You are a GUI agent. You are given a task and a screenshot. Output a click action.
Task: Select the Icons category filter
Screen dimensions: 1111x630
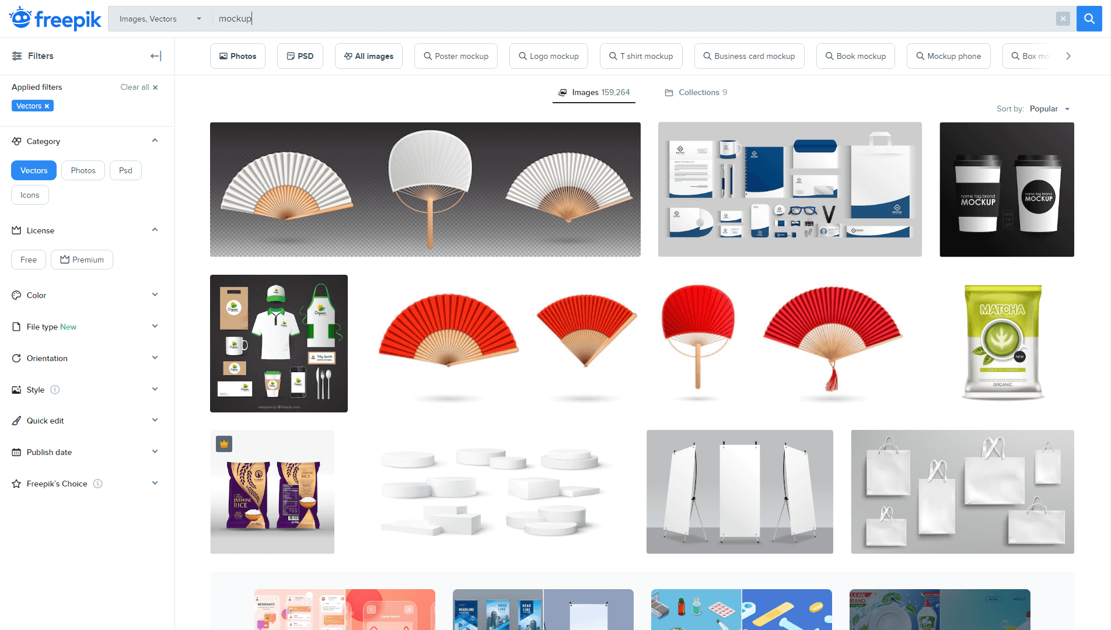30,195
